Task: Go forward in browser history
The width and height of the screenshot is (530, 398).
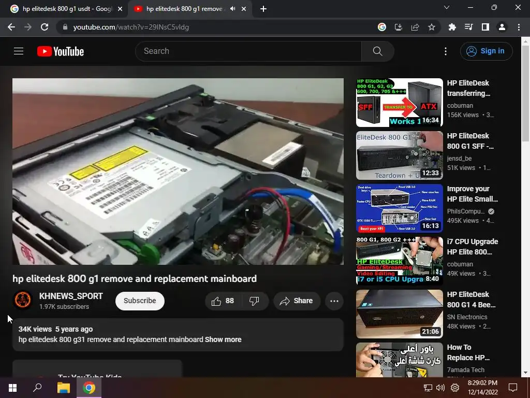Action: click(28, 27)
